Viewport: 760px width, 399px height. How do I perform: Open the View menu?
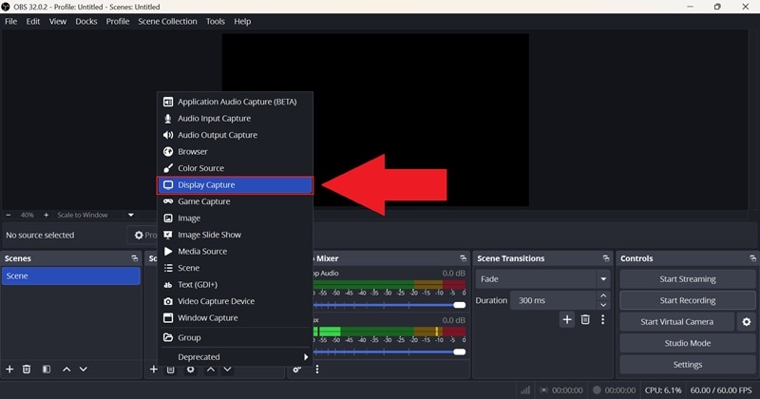tap(58, 21)
